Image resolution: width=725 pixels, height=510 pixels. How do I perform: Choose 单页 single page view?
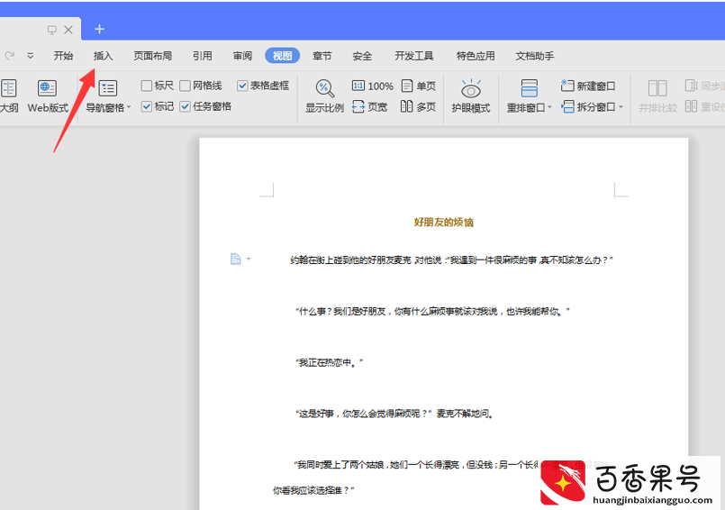click(419, 87)
